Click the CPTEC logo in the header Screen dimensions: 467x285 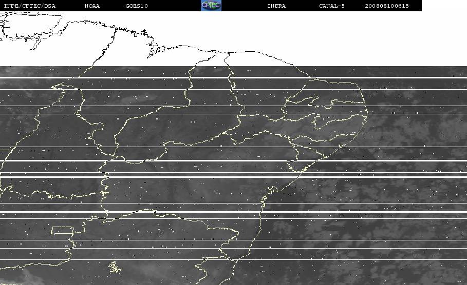[211, 5]
